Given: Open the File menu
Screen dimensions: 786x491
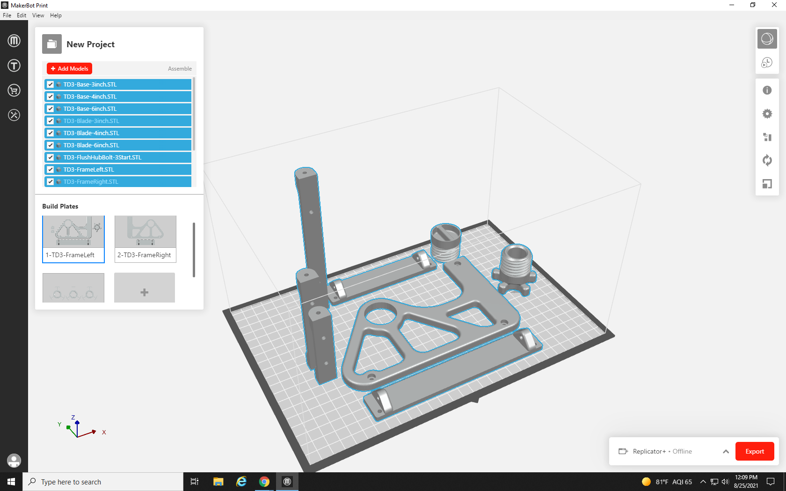Looking at the screenshot, I should 7,15.
